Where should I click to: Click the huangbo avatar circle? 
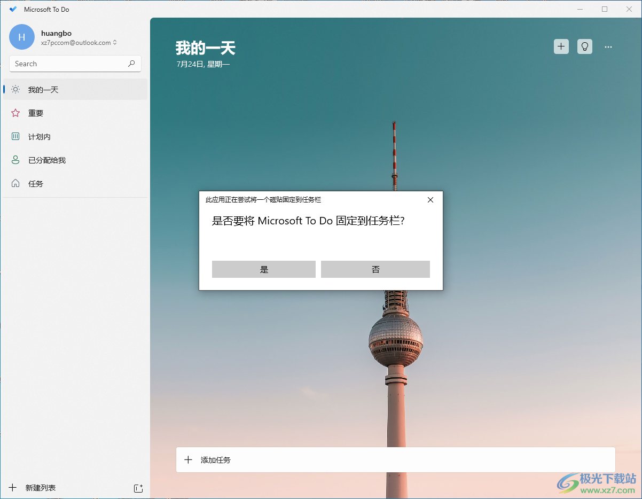pos(22,37)
